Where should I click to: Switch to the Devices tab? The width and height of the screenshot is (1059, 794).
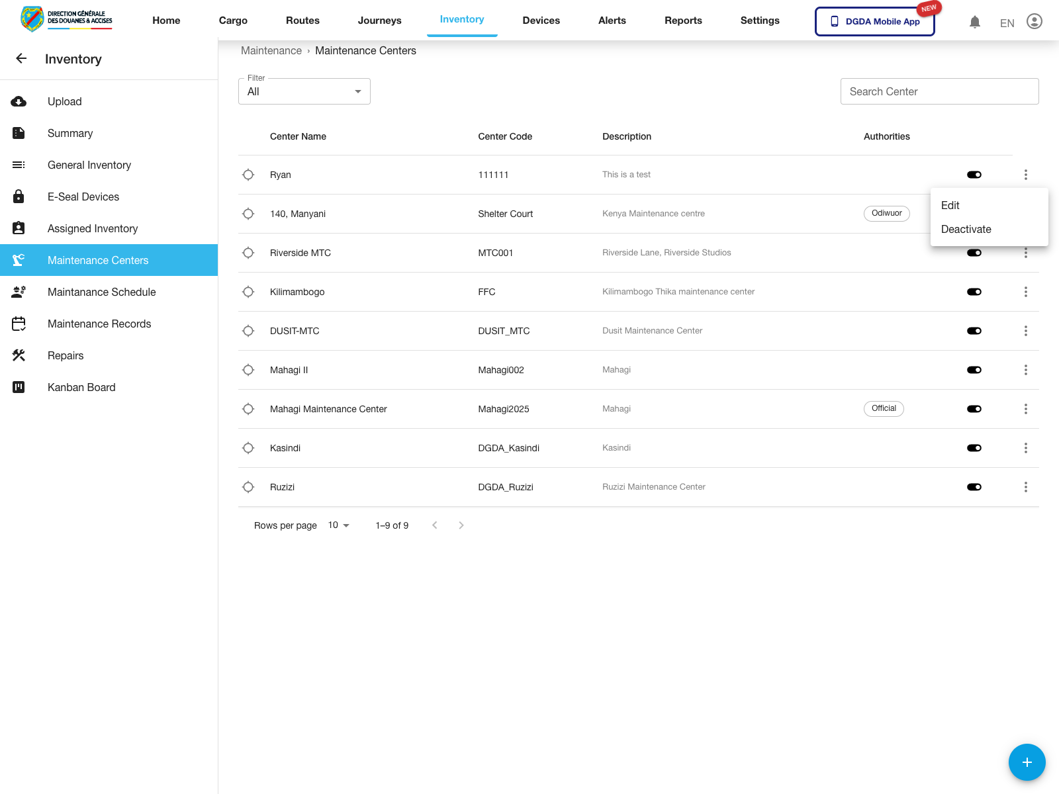click(541, 21)
